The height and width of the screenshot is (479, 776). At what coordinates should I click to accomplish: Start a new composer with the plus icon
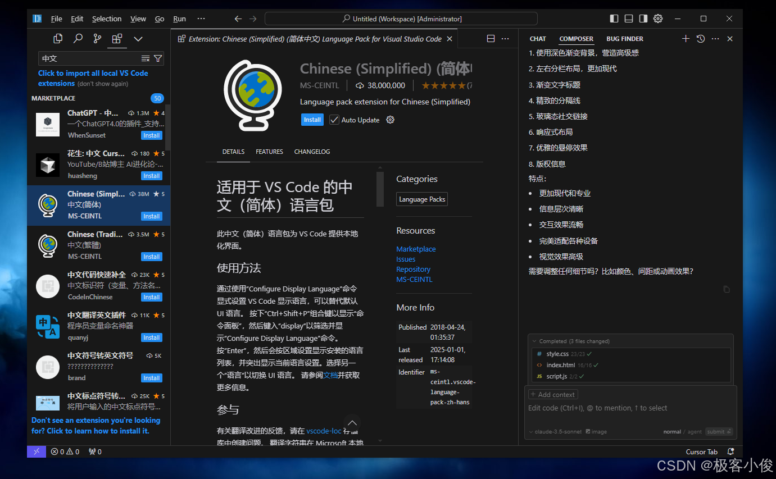tap(686, 39)
